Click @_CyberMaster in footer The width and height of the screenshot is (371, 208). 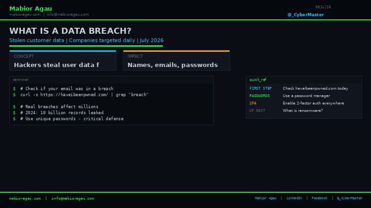[x=350, y=198]
